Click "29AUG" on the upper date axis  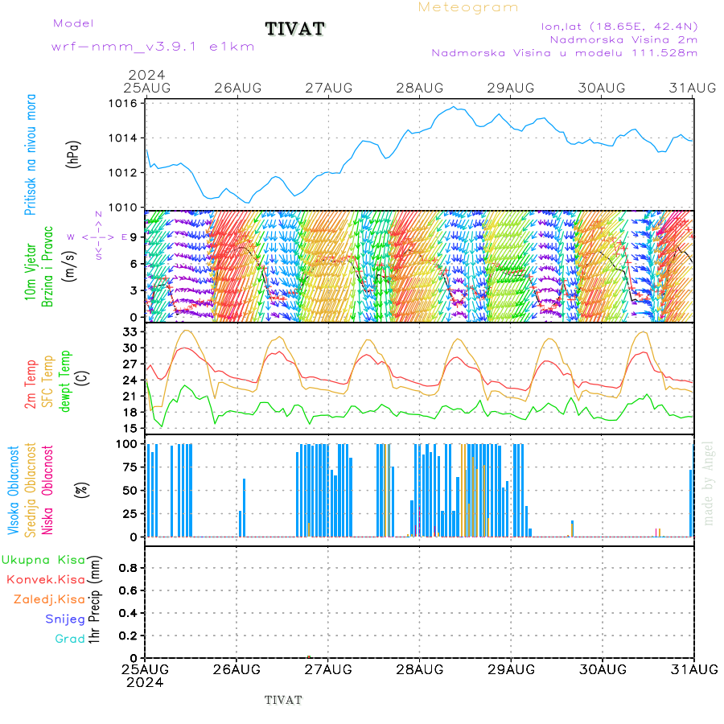point(511,88)
